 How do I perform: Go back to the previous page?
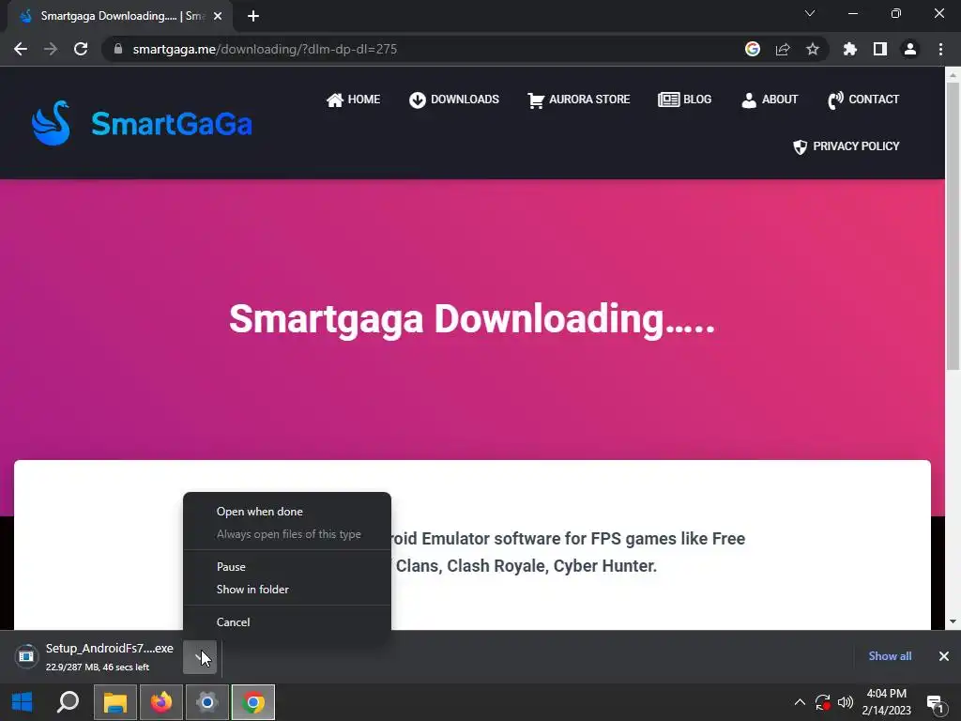point(21,49)
